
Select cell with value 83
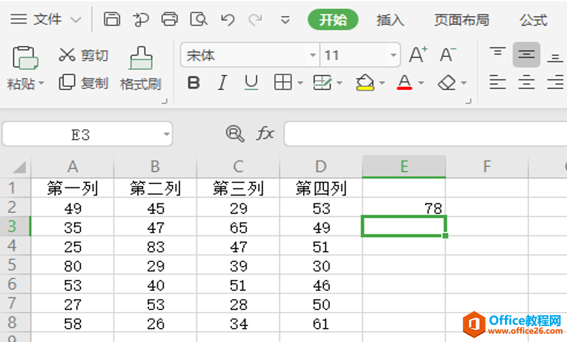tap(155, 246)
